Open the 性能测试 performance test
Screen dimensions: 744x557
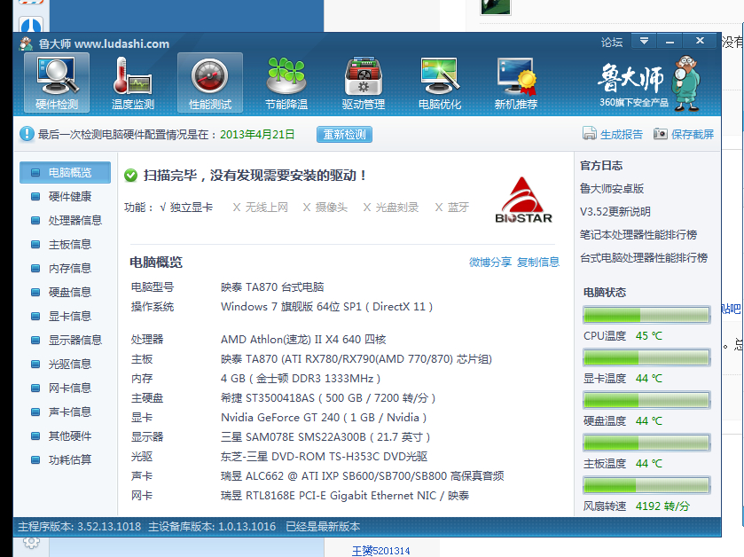tap(210, 83)
